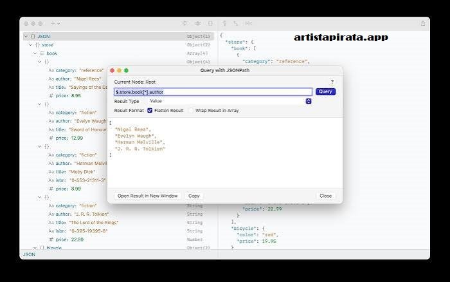Click the Aa icon beside isbn "0-553-21311-3"
Screen dimensions: 450x282
(x=51, y=180)
